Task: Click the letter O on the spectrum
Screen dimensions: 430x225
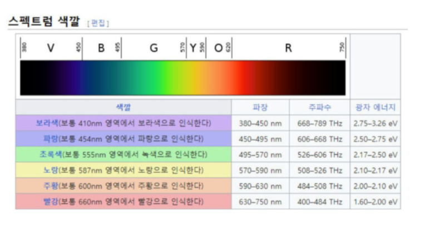Action: click(x=218, y=48)
